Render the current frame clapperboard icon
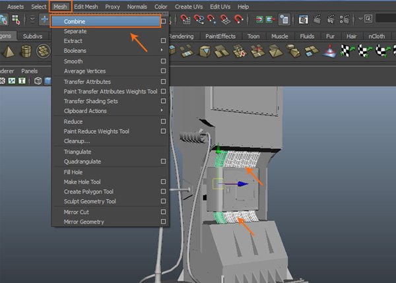 pyautogui.click(x=317, y=19)
